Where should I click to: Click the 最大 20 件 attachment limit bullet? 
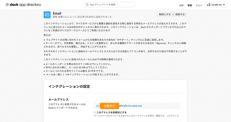74,71
